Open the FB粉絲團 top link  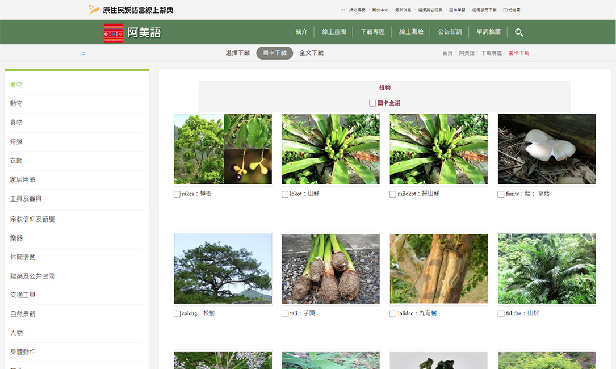click(x=512, y=10)
